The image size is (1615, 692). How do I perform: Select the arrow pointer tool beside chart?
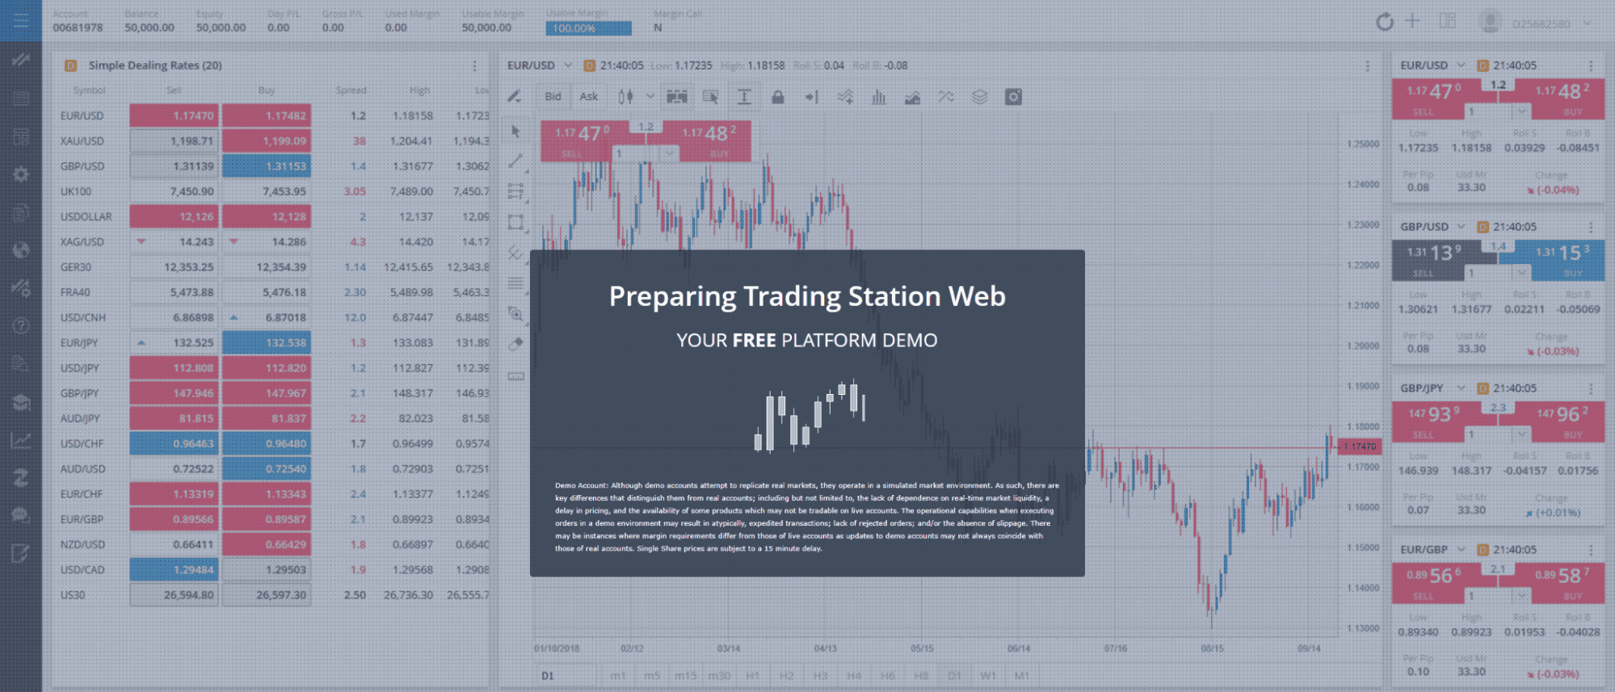click(x=515, y=132)
